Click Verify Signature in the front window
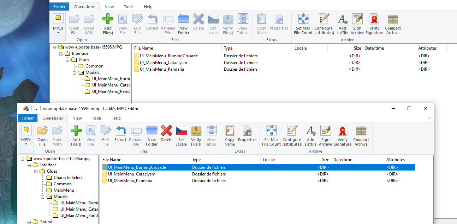457x224 pixels. [x=343, y=135]
